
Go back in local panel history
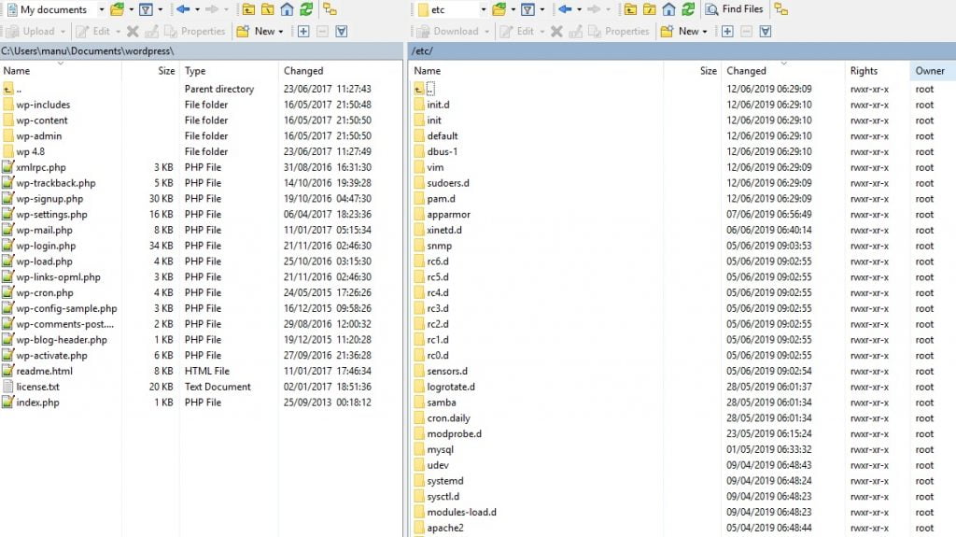click(x=182, y=9)
